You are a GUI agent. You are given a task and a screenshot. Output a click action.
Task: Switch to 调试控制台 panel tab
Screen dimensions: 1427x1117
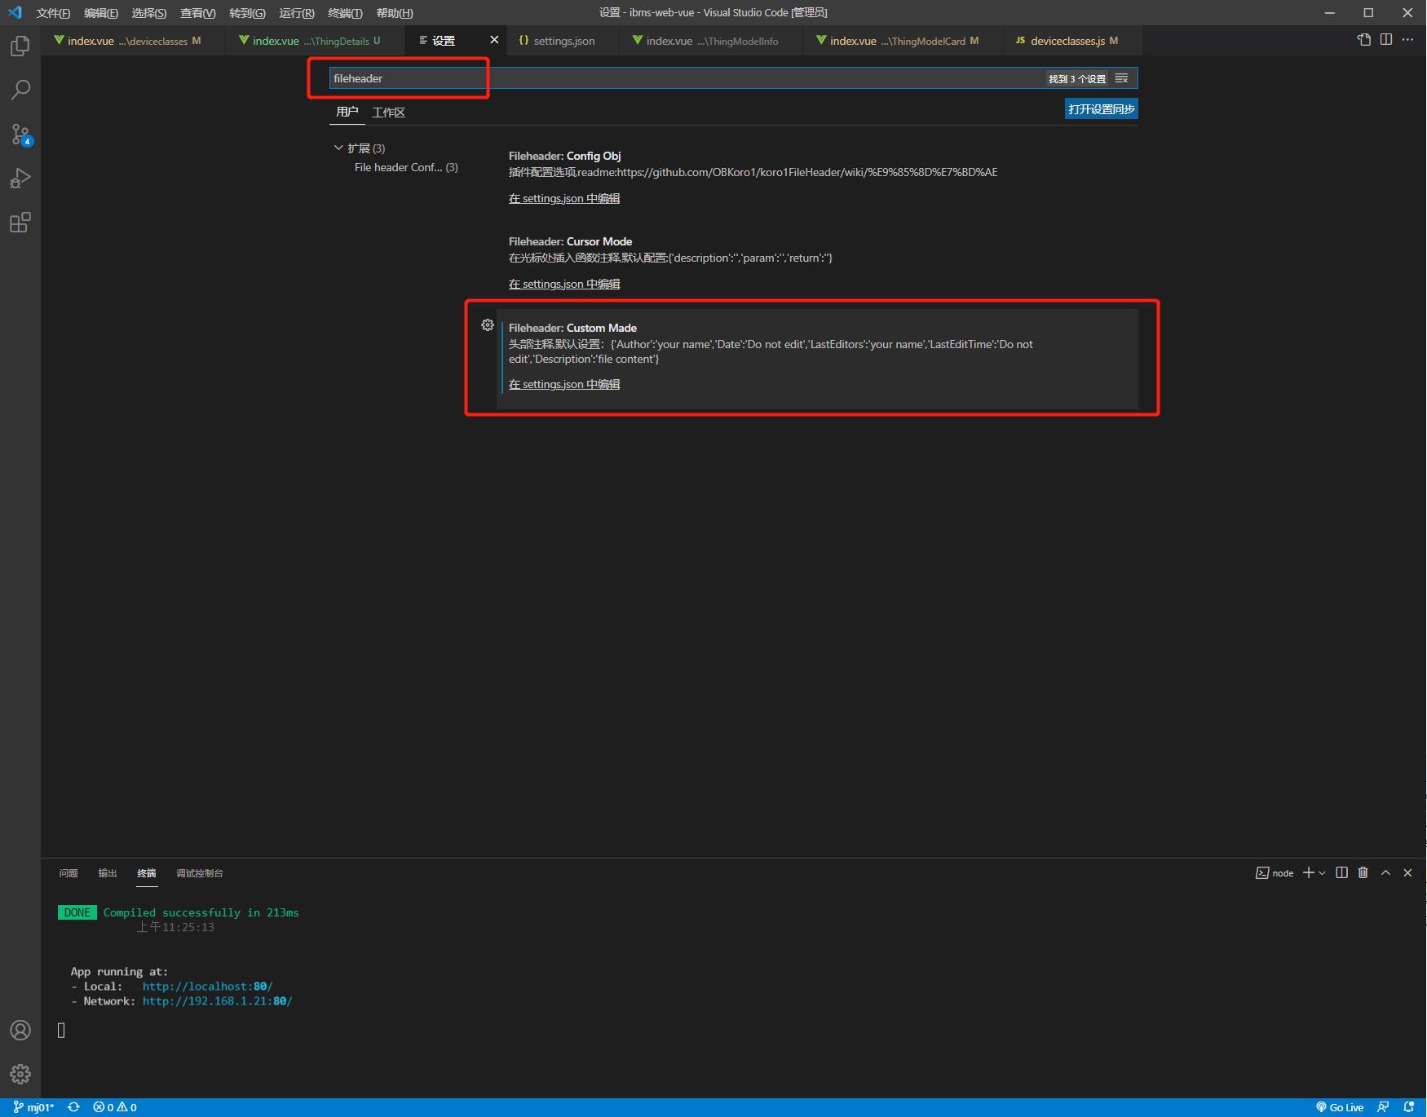[x=200, y=873]
